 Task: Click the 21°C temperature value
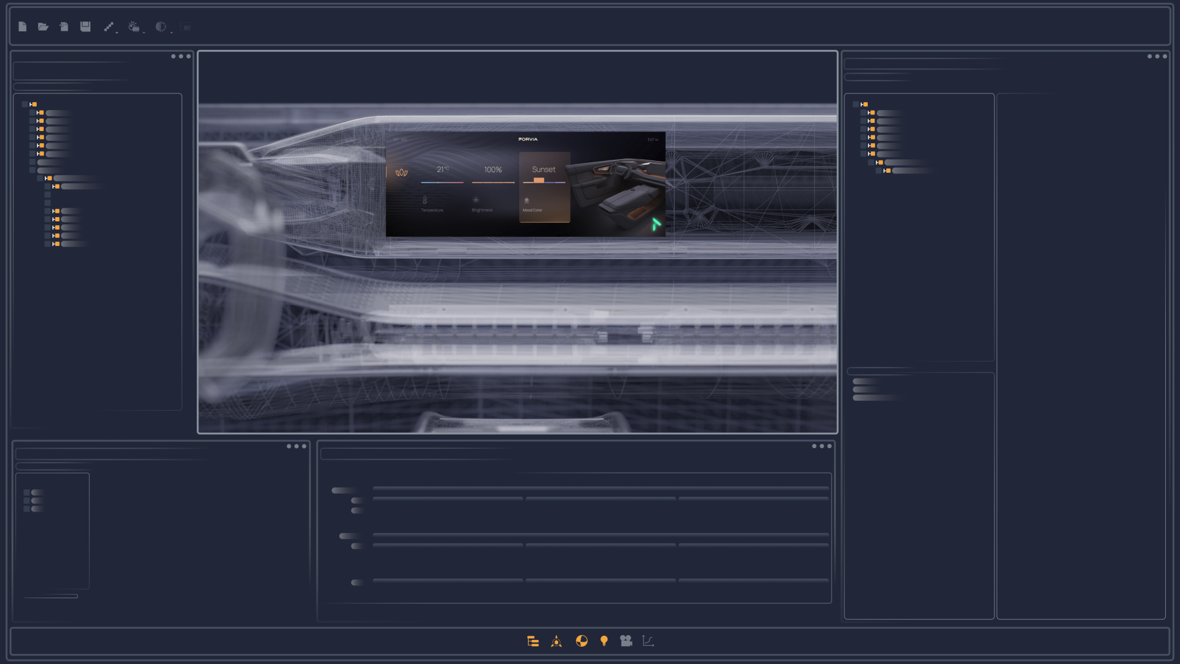[442, 169]
